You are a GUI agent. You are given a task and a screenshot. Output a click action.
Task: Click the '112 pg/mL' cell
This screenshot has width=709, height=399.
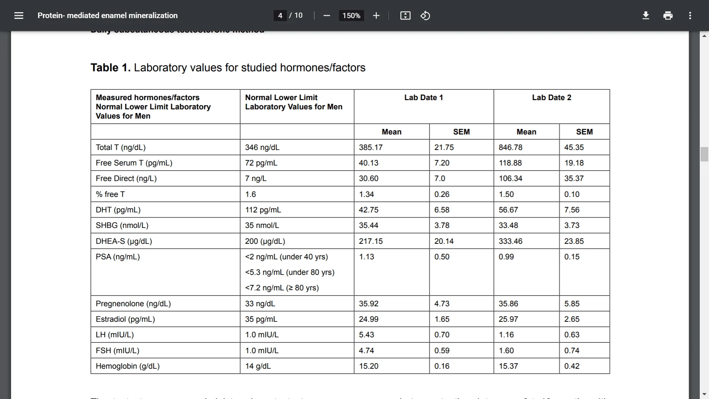pos(263,210)
